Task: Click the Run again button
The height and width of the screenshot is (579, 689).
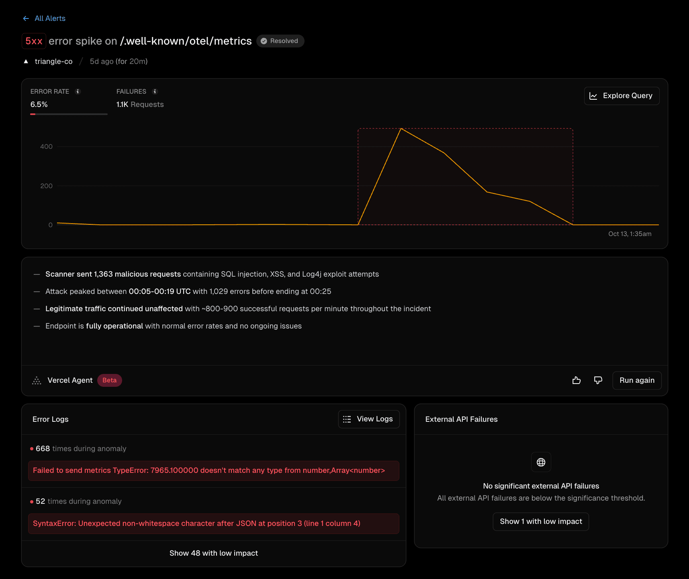Action: [x=637, y=380]
